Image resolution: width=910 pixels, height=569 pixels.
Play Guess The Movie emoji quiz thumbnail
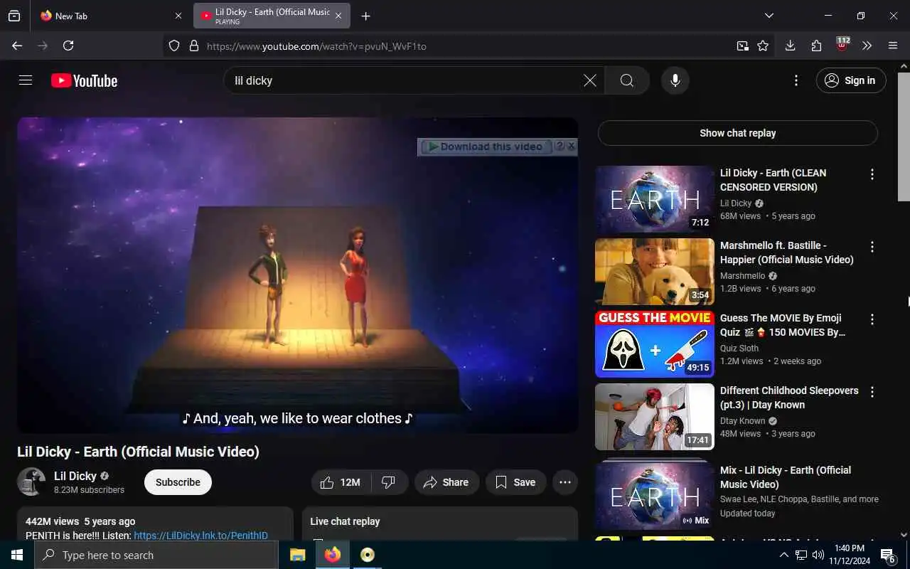point(655,344)
